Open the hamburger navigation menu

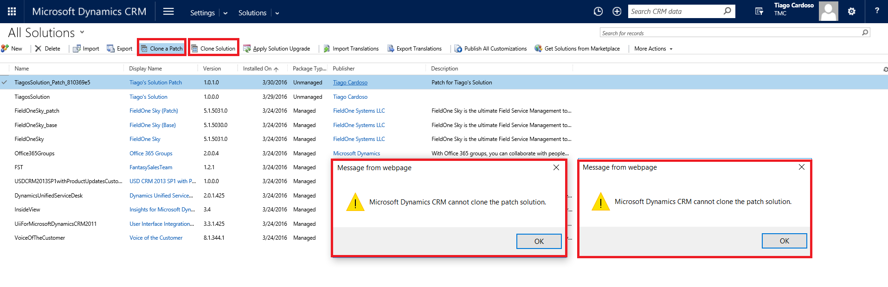click(168, 12)
